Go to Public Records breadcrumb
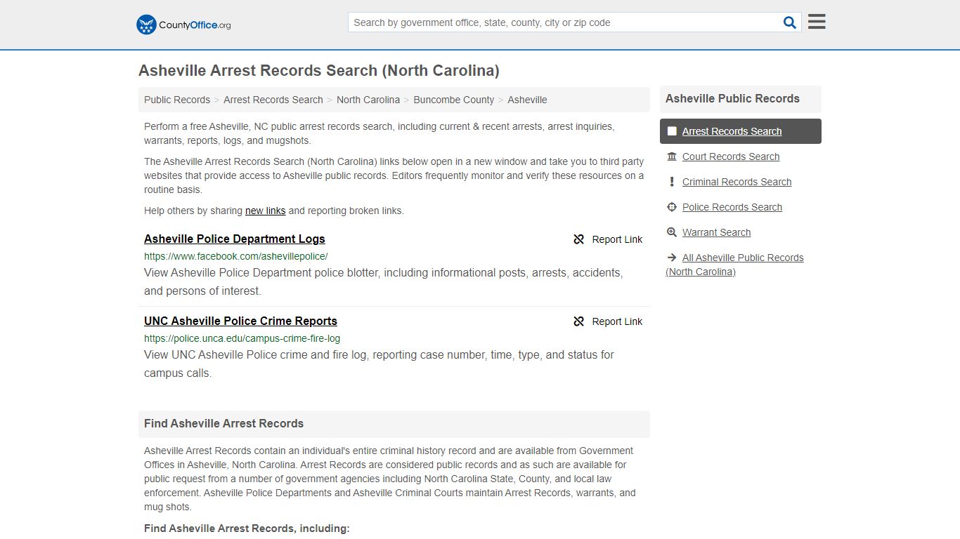This screenshot has width=960, height=539. tap(177, 100)
